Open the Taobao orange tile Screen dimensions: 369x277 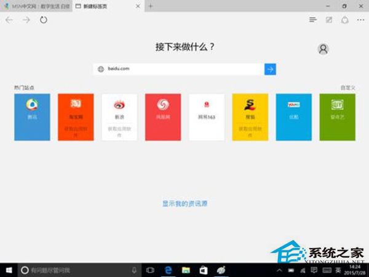(76, 117)
